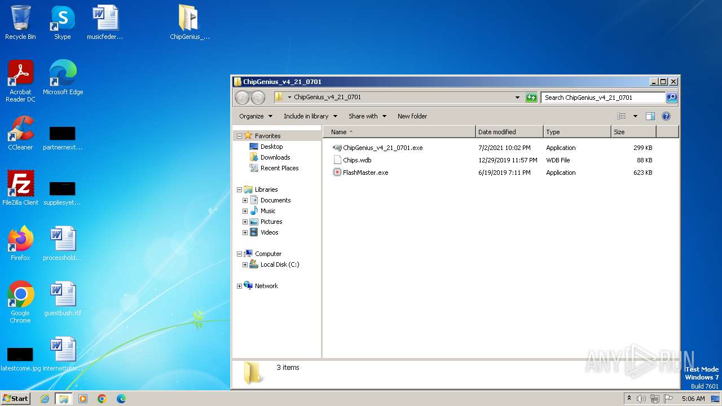722x406 pixels.
Task: Toggle the preview pane button
Action: click(x=650, y=116)
